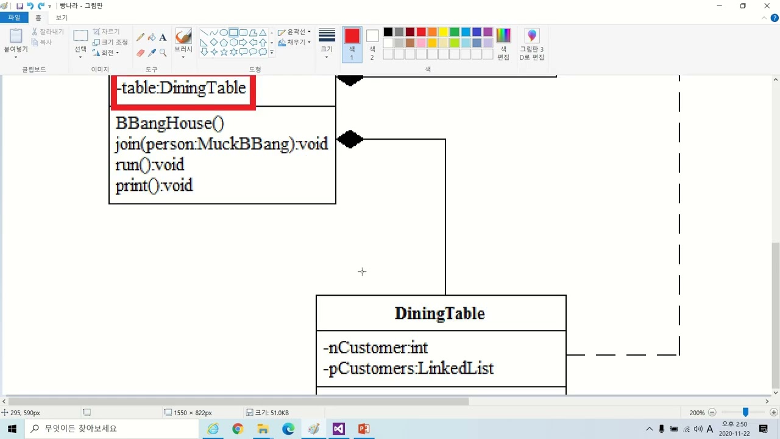Open Fill (채우기) dropdown

tap(294, 42)
